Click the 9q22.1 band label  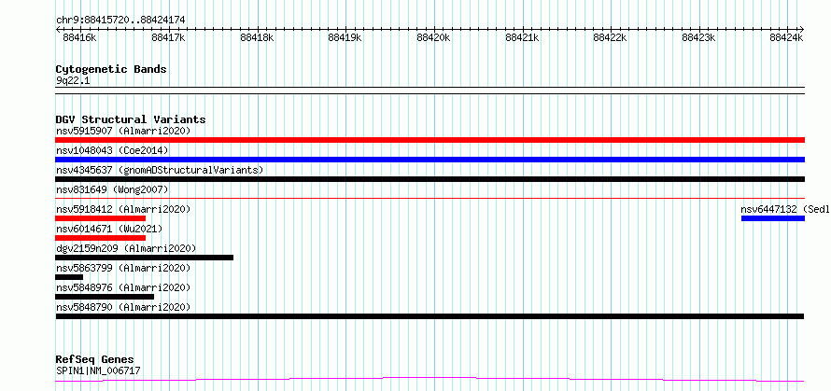click(72, 80)
